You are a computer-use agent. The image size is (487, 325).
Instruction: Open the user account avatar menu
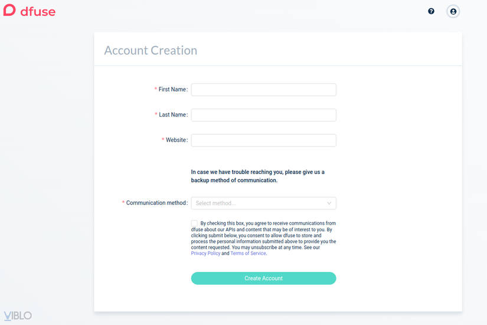pos(453,11)
